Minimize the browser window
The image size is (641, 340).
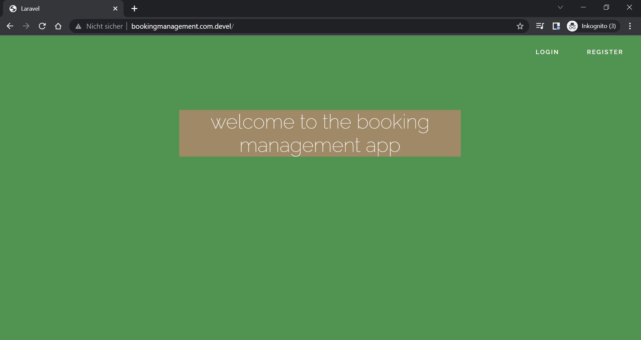[x=583, y=7]
